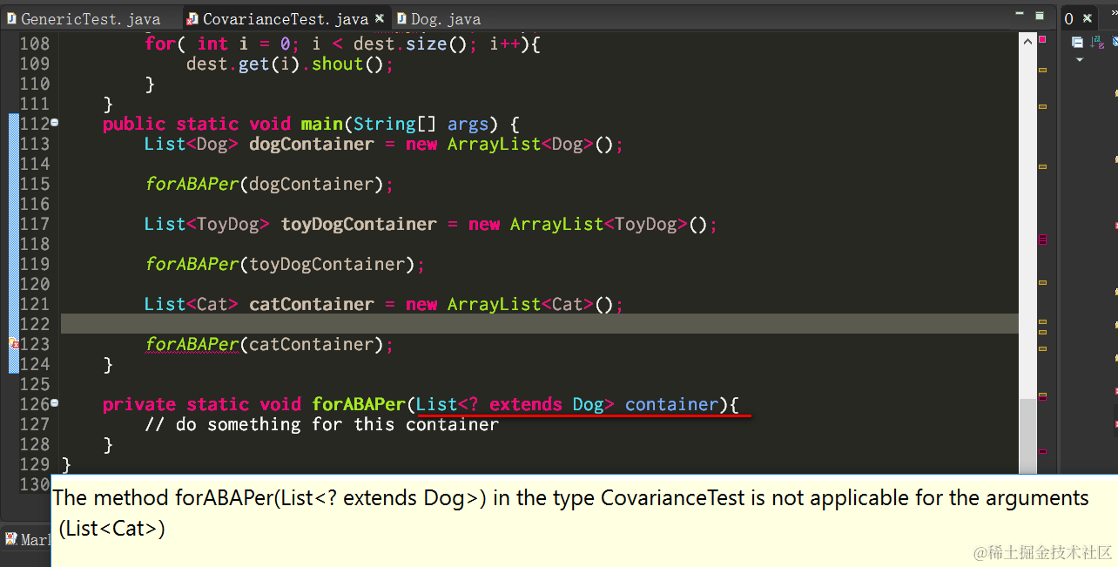The image size is (1118, 567).
Task: Click the 'container' parameter on line 126
Action: point(672,404)
